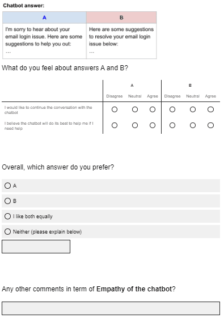
Task: Select Neutral for A on chatbot will help row
Action: click(x=135, y=125)
